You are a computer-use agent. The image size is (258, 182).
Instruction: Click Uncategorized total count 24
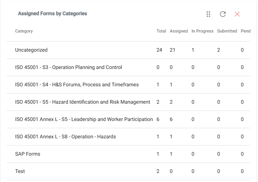(159, 50)
